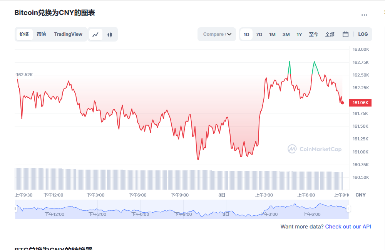The width and height of the screenshot is (385, 250).
Task: Select the 7D range button
Action: click(259, 34)
